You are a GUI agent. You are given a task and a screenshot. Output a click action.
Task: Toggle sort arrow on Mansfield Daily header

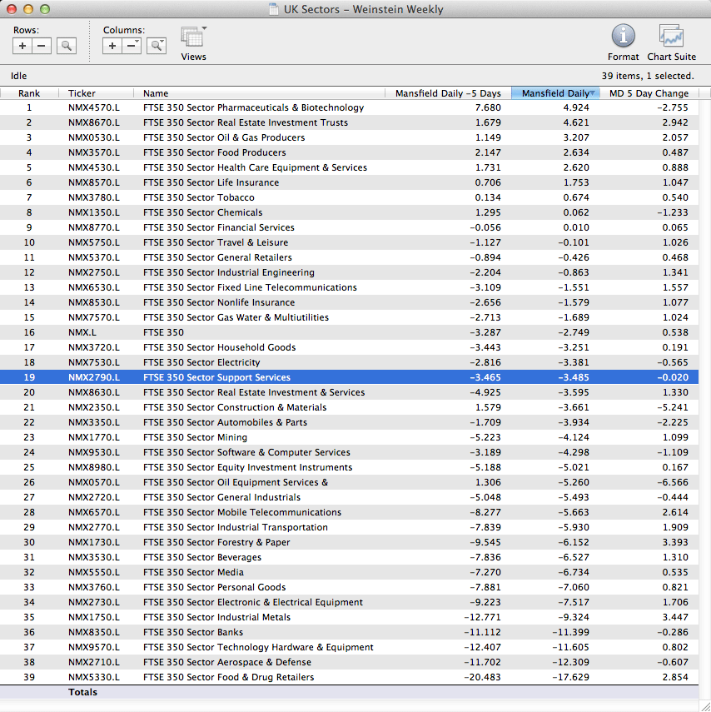coord(593,93)
